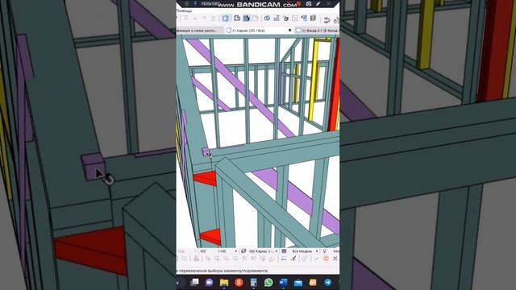Screen dimensions: 516x290
Task: Select the small purple block under the cursor
Action: pyautogui.click(x=206, y=152)
